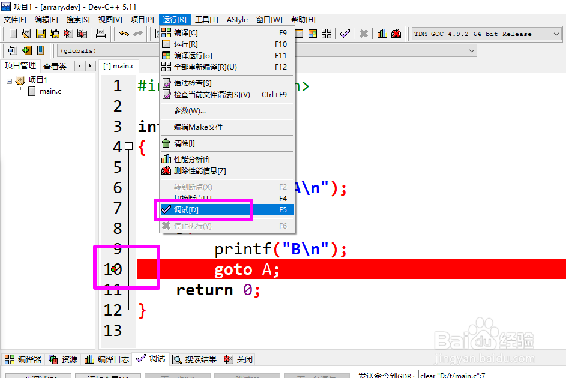This screenshot has height=378, width=566.
Task: Click the Profile Analysis chart toolbar icon
Action: (x=382, y=34)
